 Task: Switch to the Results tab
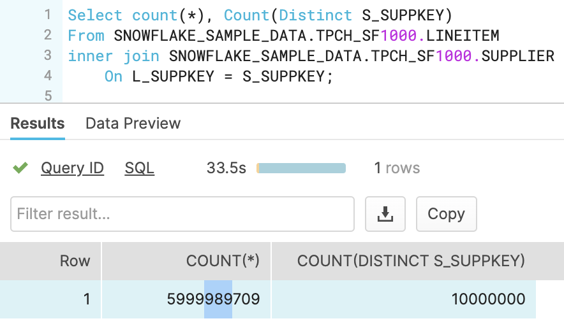(38, 124)
